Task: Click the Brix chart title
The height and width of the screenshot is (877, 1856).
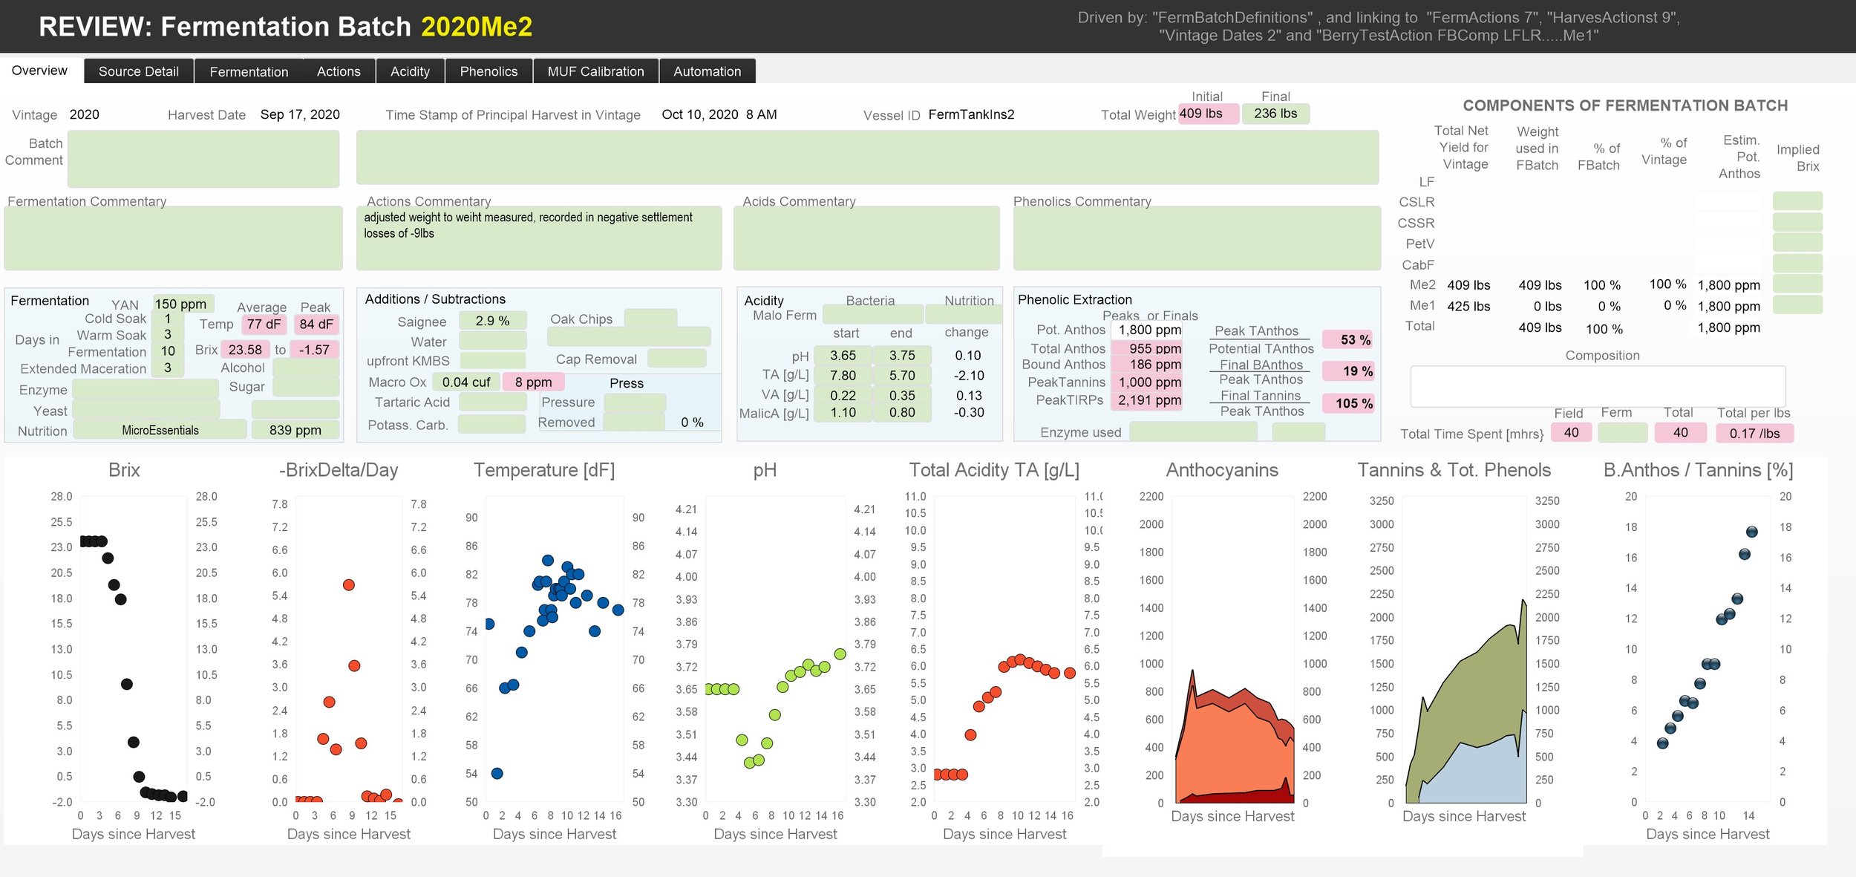Action: (x=124, y=470)
